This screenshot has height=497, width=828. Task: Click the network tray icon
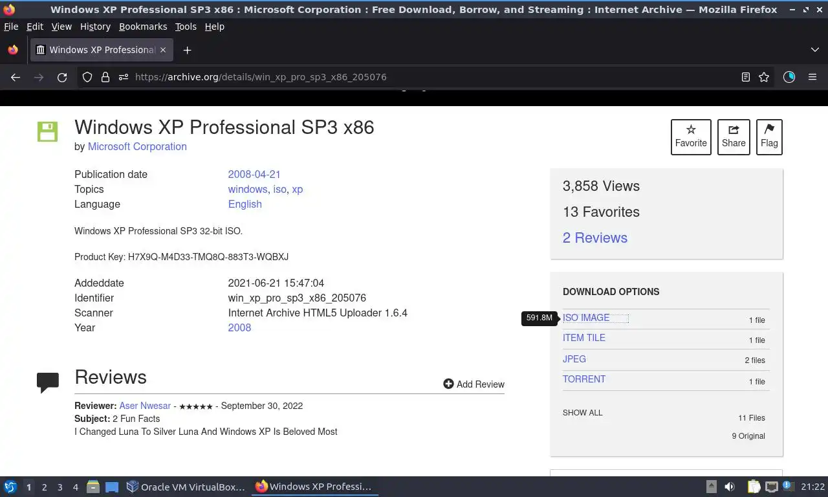[771, 487]
